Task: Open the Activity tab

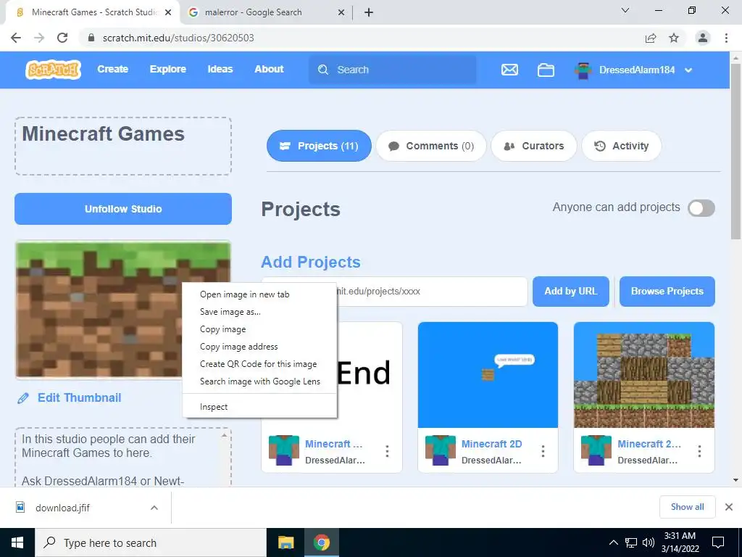Action: pos(621,146)
